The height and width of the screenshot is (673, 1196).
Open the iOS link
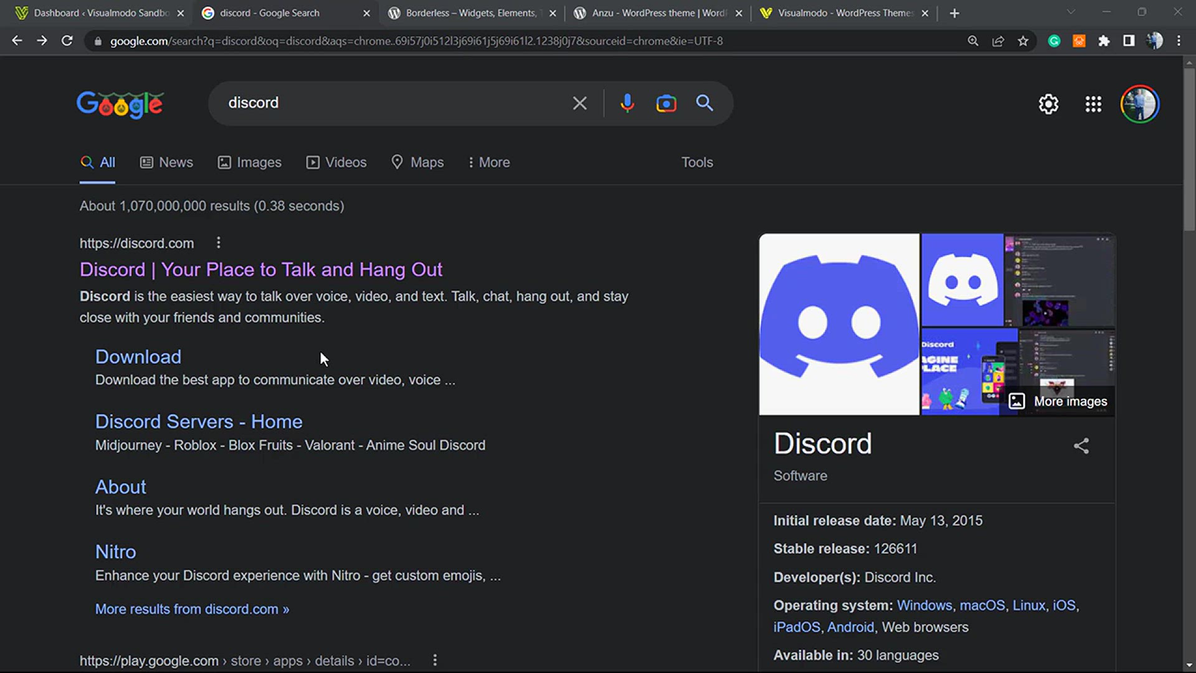coord(1064,605)
